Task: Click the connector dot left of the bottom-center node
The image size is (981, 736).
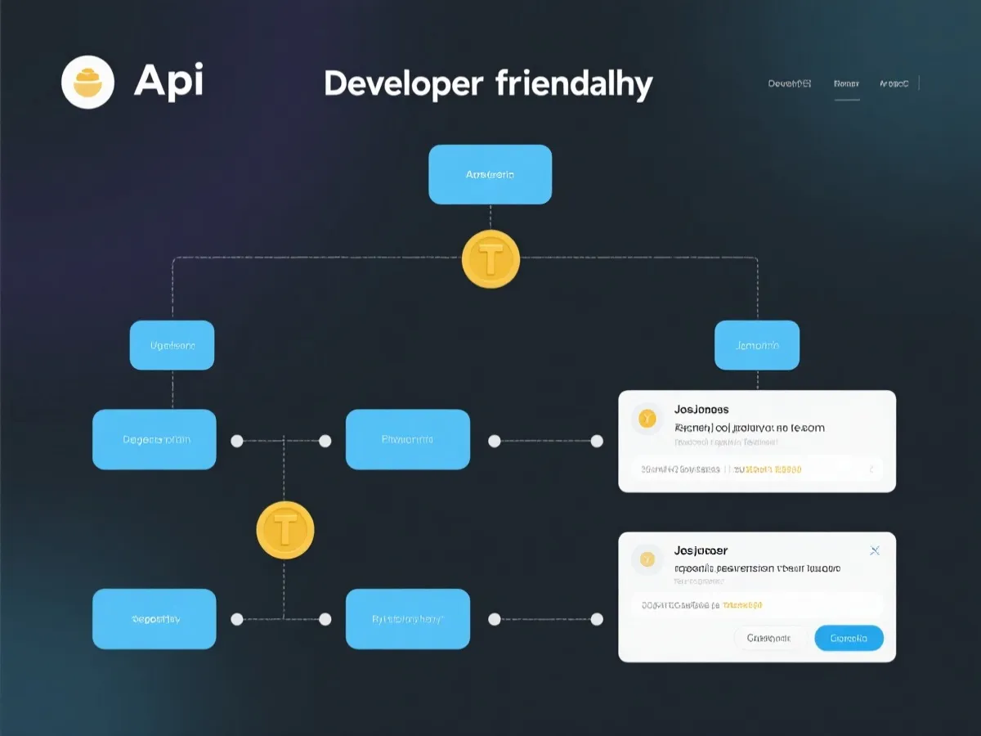Action: [x=325, y=619]
